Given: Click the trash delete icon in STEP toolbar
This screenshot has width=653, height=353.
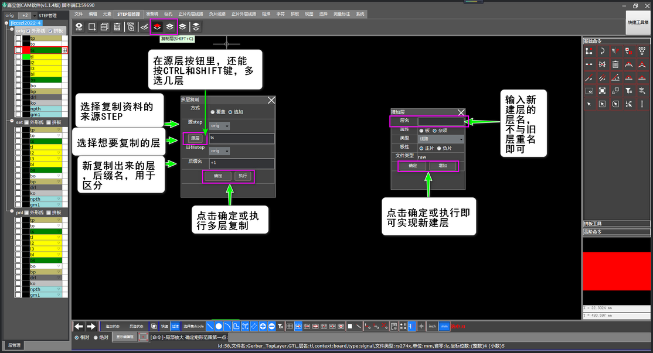Looking at the screenshot, I should 117,26.
